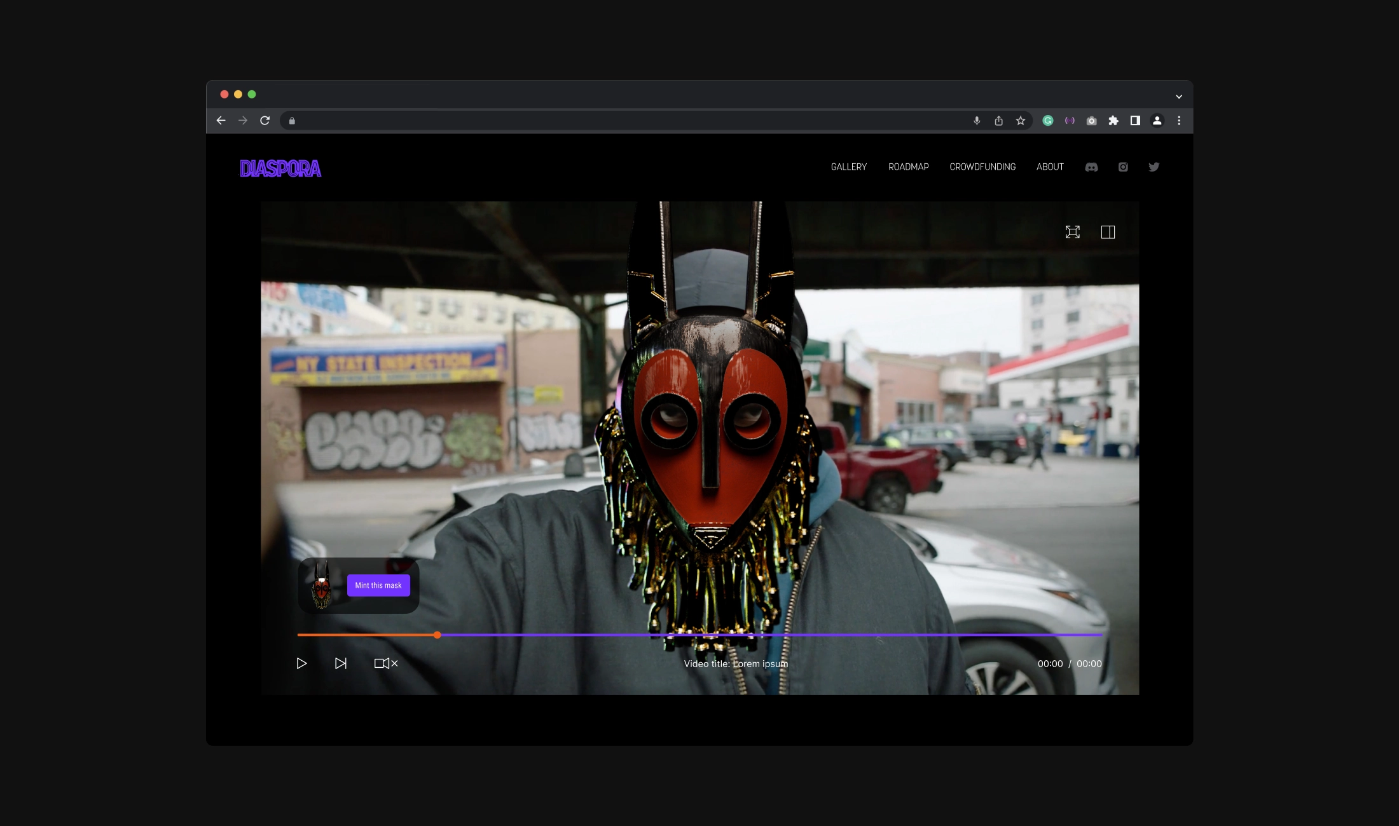Screen dimensions: 1399x826
Task: Open the Discord link
Action: [1091, 167]
